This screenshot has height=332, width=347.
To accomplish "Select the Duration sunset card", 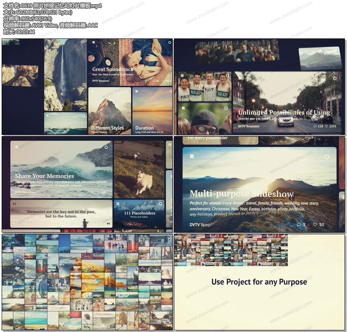I will [x=152, y=111].
